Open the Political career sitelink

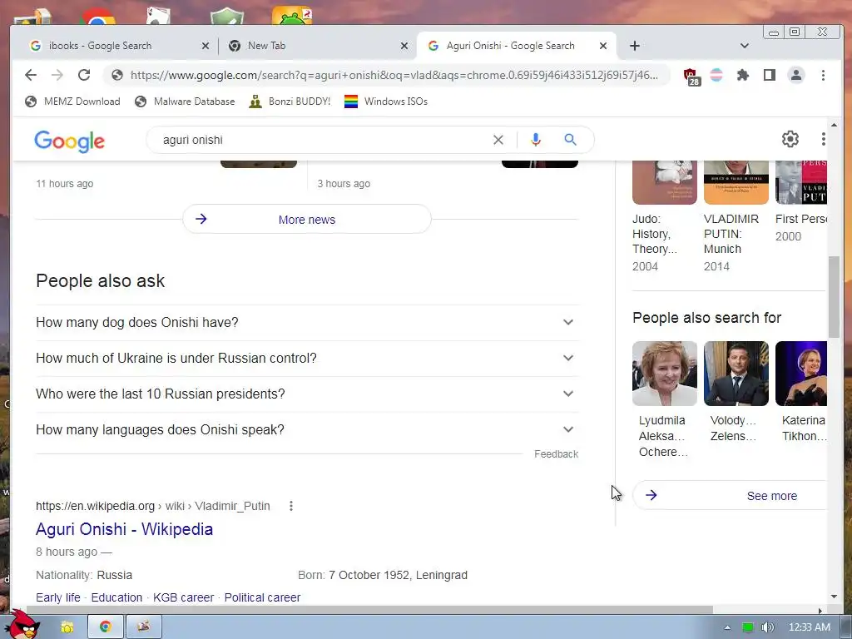262,597
